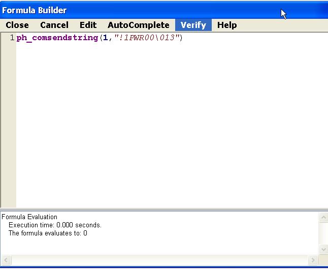Open the Edit menu
328x269 pixels.
88,25
